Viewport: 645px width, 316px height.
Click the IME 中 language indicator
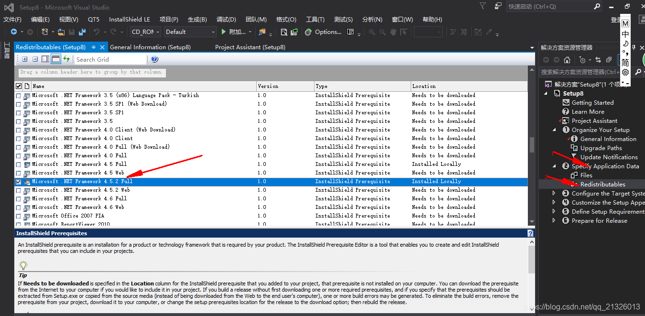[x=625, y=34]
